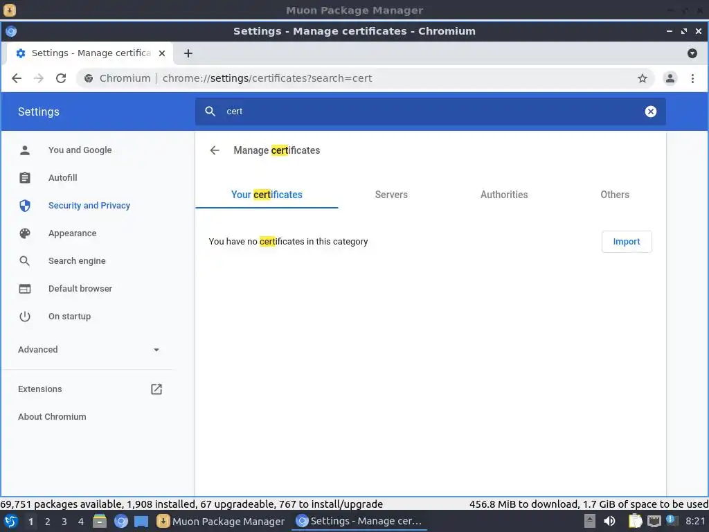Open Security and Privacy settings
The image size is (709, 532).
coord(89,205)
